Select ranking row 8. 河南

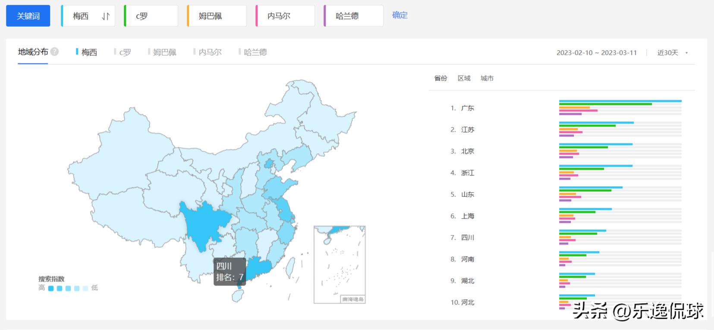[565, 259]
